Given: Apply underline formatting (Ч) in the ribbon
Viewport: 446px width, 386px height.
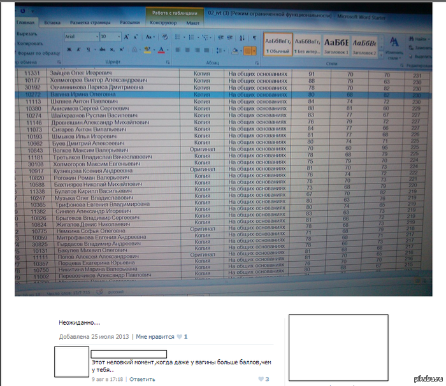Looking at the screenshot, I should [x=87, y=50].
